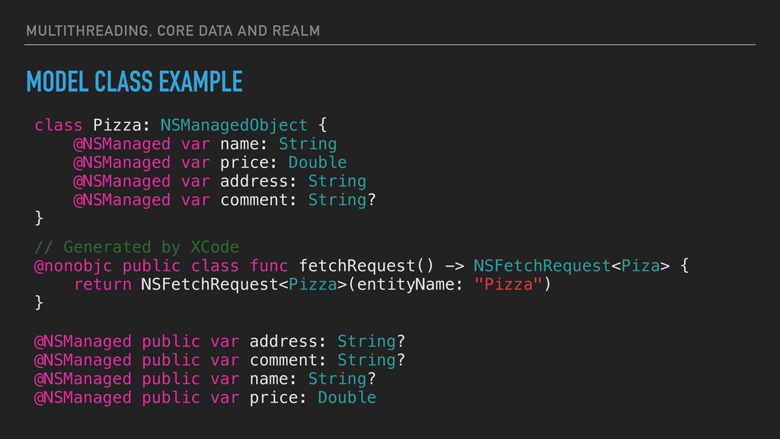Click the slide header 'MULTITHREADING, CORE DATA AND REALM'
This screenshot has width=780, height=439.
click(173, 30)
